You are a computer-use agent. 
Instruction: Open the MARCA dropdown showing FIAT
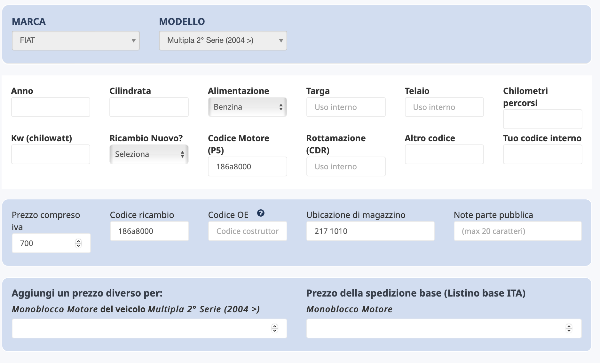click(x=76, y=41)
